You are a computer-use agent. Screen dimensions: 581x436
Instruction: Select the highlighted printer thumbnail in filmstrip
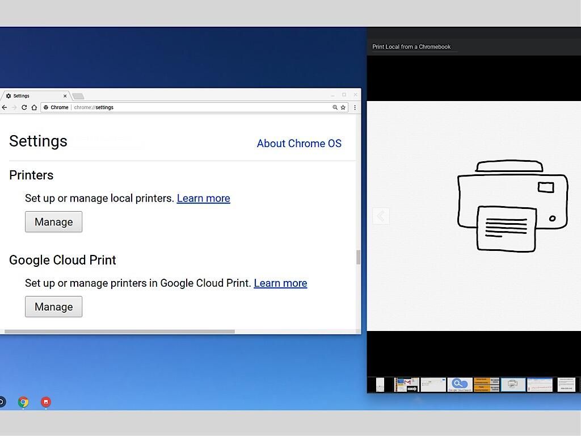pos(513,385)
